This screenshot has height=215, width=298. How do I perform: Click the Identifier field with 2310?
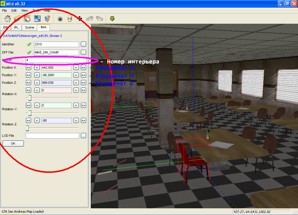(x=56, y=44)
